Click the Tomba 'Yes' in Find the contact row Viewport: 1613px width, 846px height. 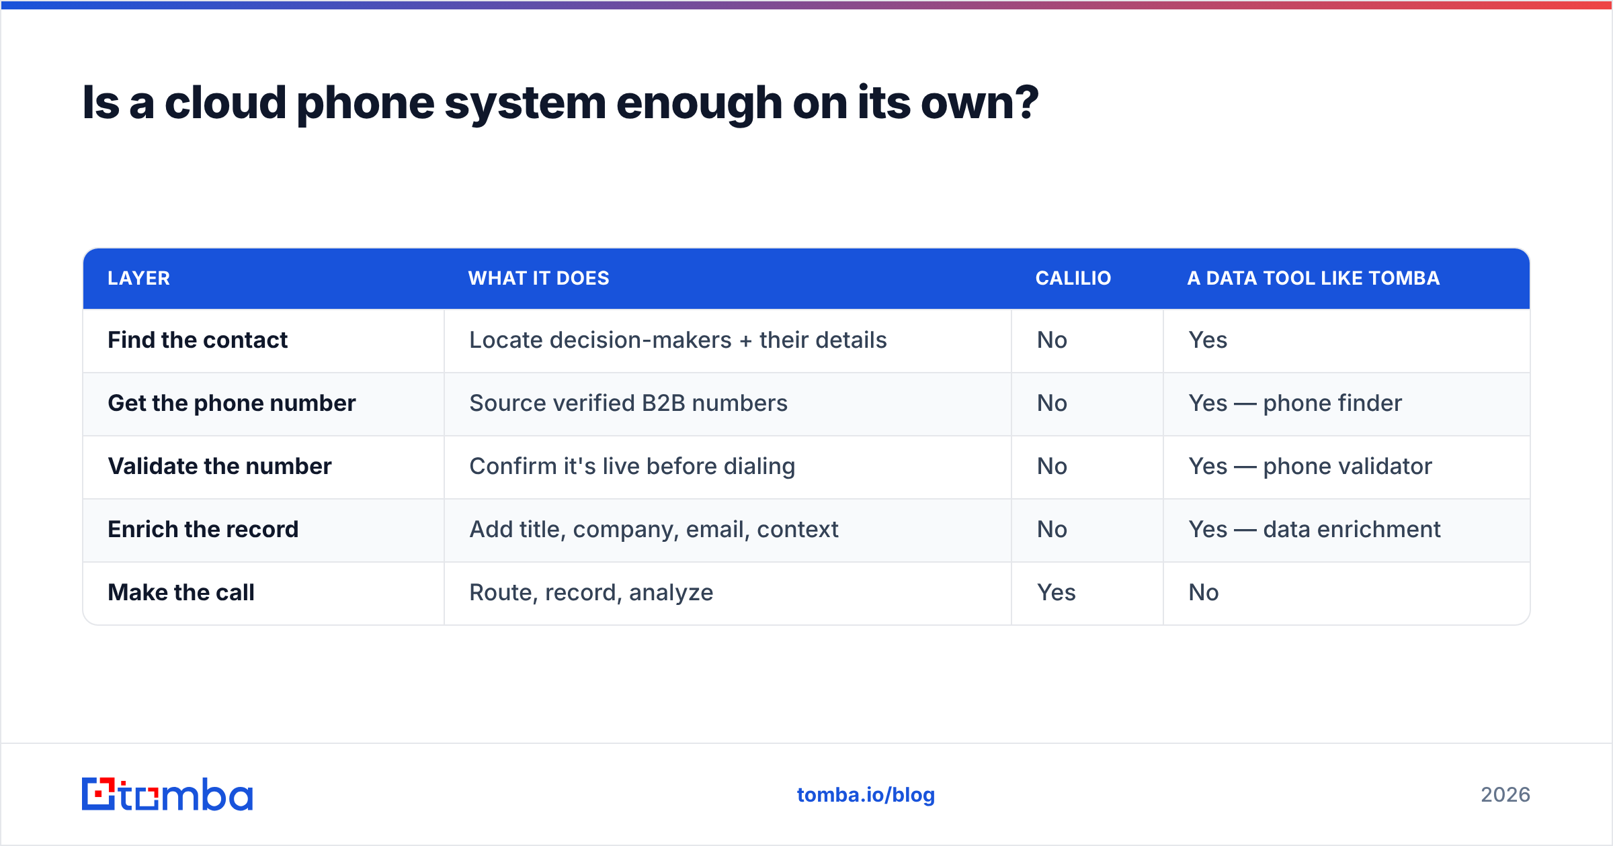click(x=1208, y=340)
